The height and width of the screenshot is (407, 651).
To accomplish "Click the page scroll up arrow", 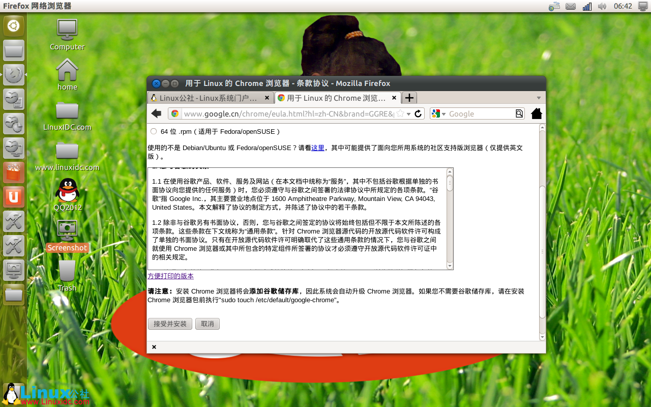I will pyautogui.click(x=542, y=128).
